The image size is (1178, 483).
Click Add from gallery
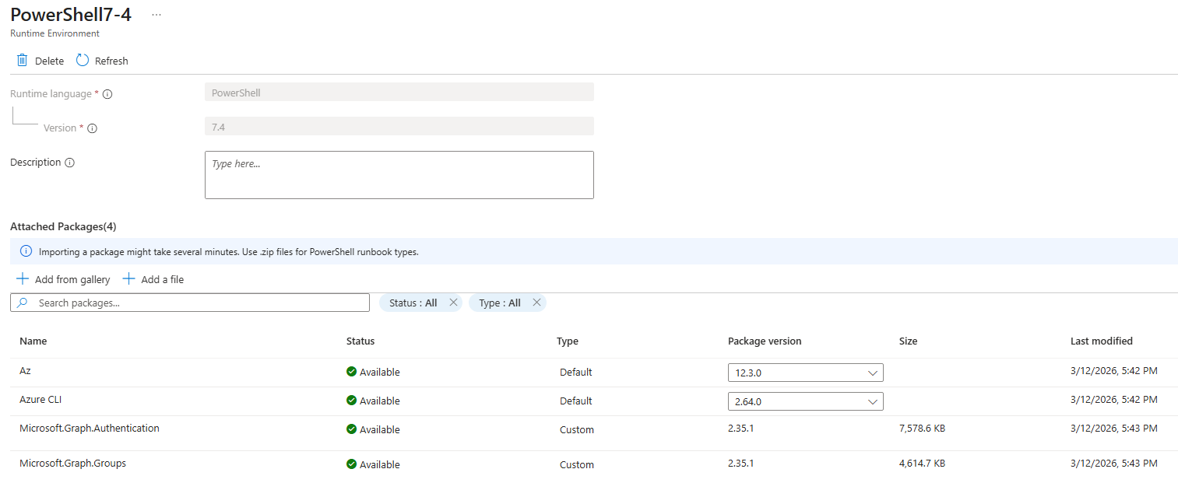pos(64,279)
